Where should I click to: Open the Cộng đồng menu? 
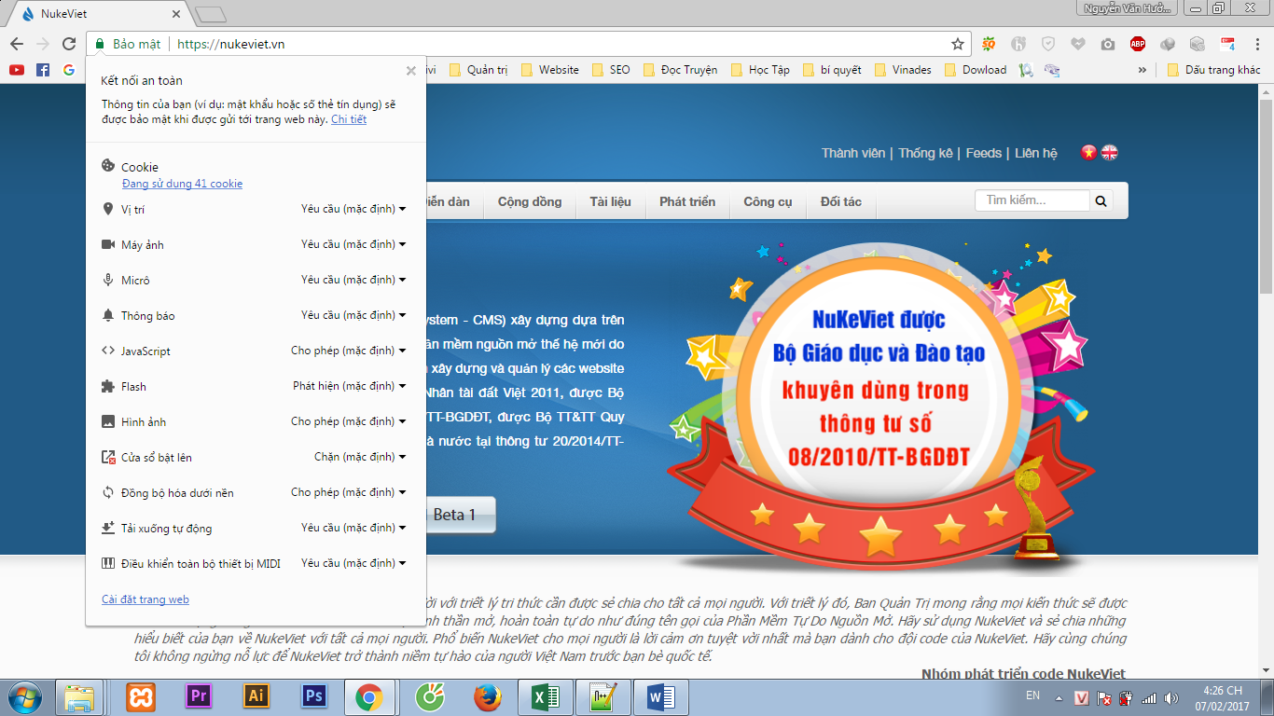(x=530, y=201)
